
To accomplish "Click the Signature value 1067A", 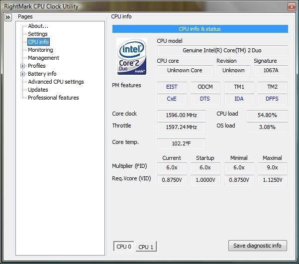I will (x=271, y=70).
